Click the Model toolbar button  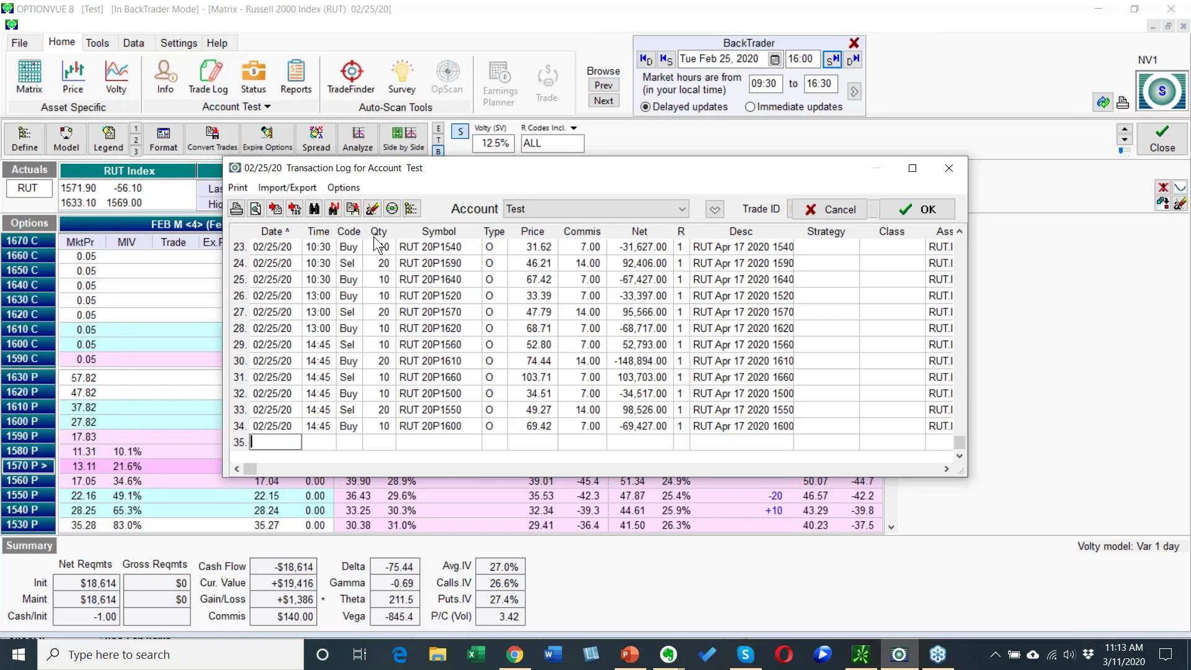pyautogui.click(x=66, y=139)
